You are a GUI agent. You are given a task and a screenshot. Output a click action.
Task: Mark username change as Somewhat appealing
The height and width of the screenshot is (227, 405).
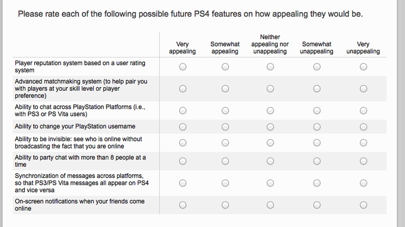tap(225, 127)
